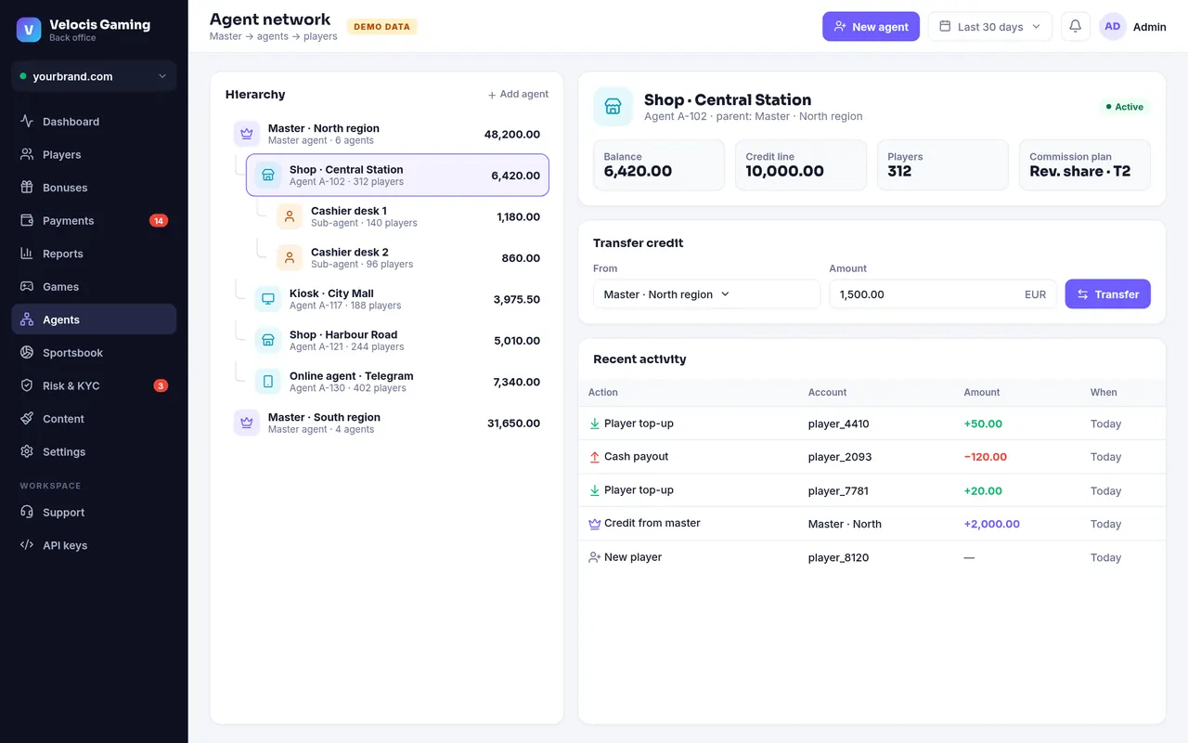Open the From account dropdown
This screenshot has height=743, width=1188.
click(x=706, y=294)
